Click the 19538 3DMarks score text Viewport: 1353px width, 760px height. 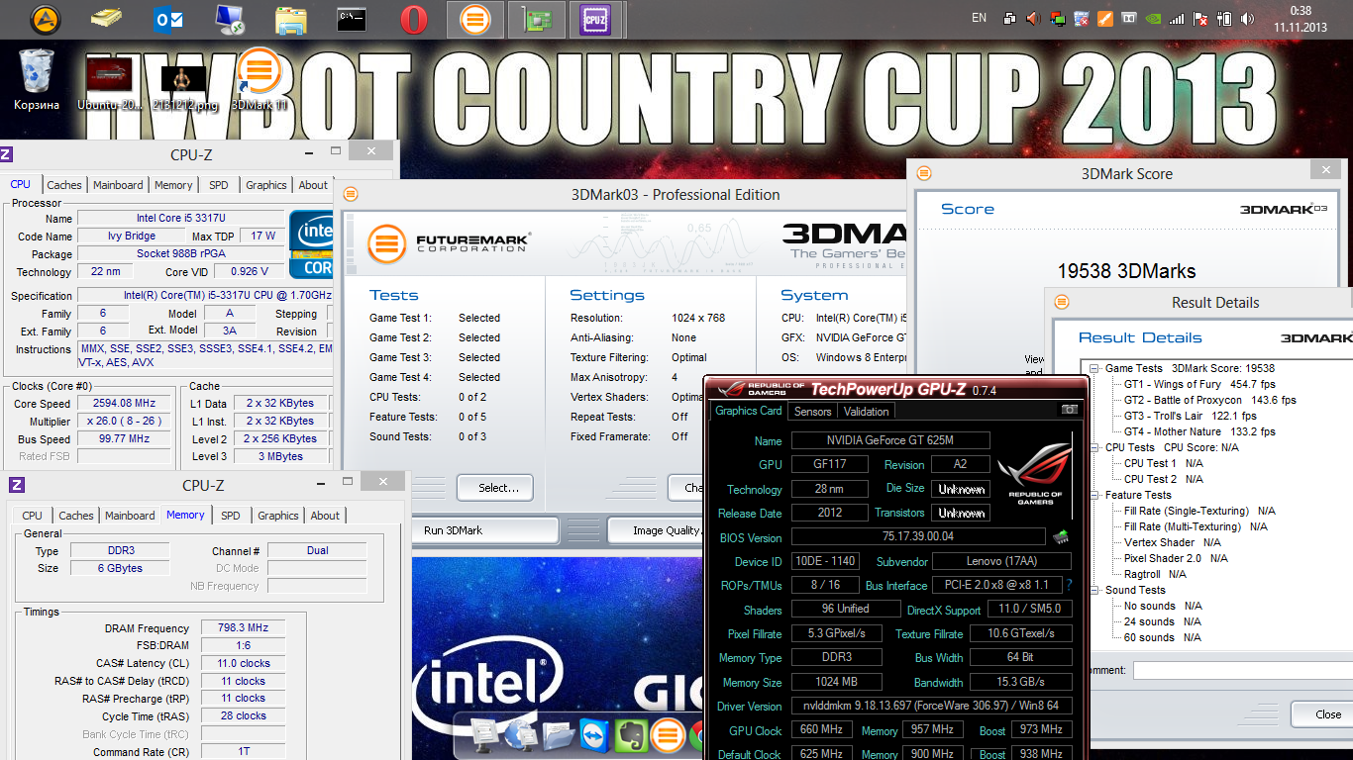(x=1126, y=271)
